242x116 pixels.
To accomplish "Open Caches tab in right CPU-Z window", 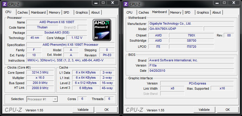I will pos(144,12).
